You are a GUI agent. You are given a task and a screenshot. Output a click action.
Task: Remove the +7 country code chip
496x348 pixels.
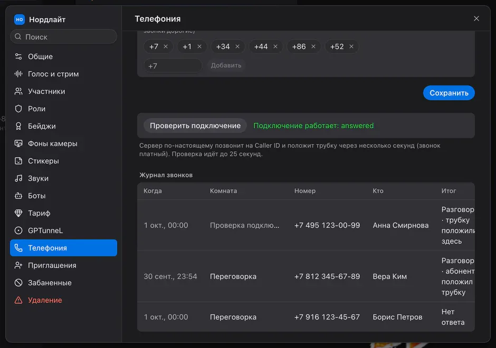tap(166, 46)
